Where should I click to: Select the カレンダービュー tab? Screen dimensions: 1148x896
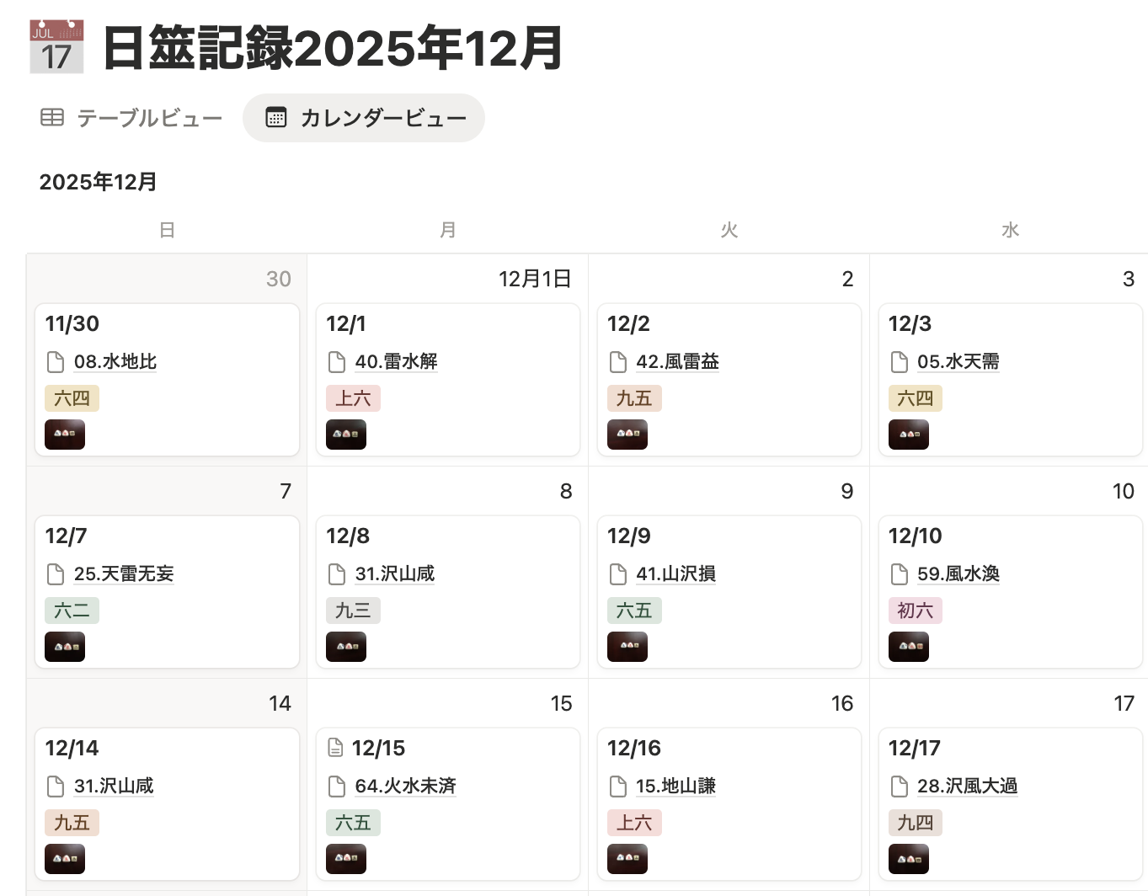point(364,118)
